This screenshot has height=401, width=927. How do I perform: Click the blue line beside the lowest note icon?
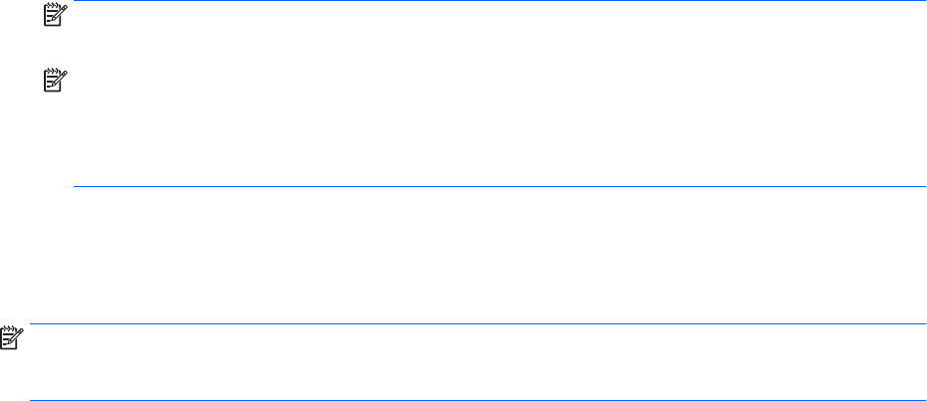coord(478,323)
